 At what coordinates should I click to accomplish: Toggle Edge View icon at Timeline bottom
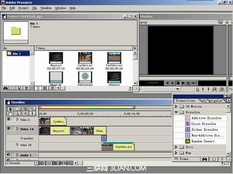56,163
